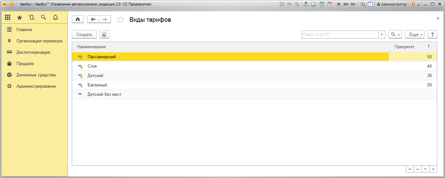Image resolution: width=445 pixels, height=178 pixels.
Task: Expand the search options magnifier dropdown
Action: point(395,35)
